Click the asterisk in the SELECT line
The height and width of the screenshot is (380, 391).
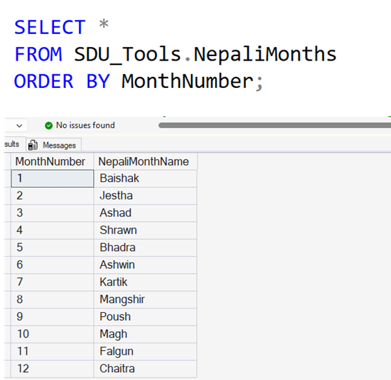point(104,24)
